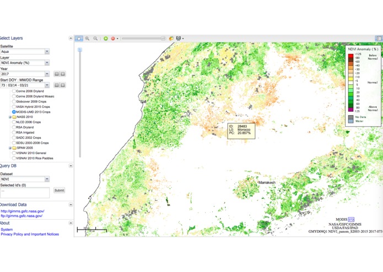383x272 pixels.
Task: Select the RSA Irrigated radio button
Action: (x=14, y=133)
